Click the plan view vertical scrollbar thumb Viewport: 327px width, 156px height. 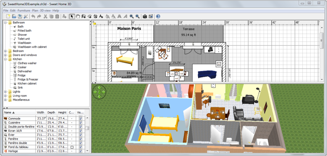[322, 41]
